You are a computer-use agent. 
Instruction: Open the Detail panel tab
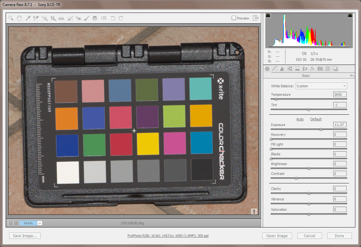[282, 69]
